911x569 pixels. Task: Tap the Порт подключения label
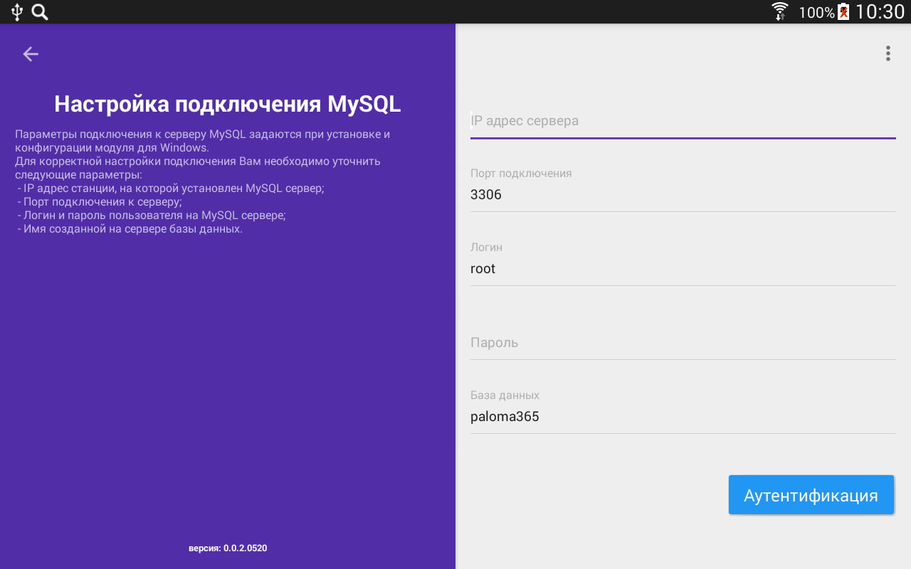click(521, 173)
